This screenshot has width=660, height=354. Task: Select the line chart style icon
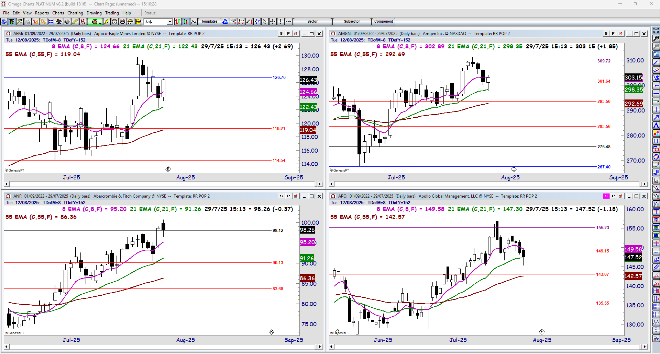point(194,22)
